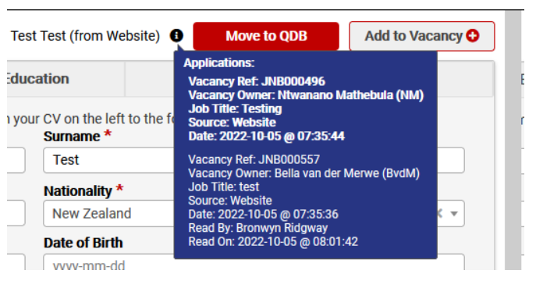Click the Add to Vacancy button
536x281 pixels.
[421, 36]
